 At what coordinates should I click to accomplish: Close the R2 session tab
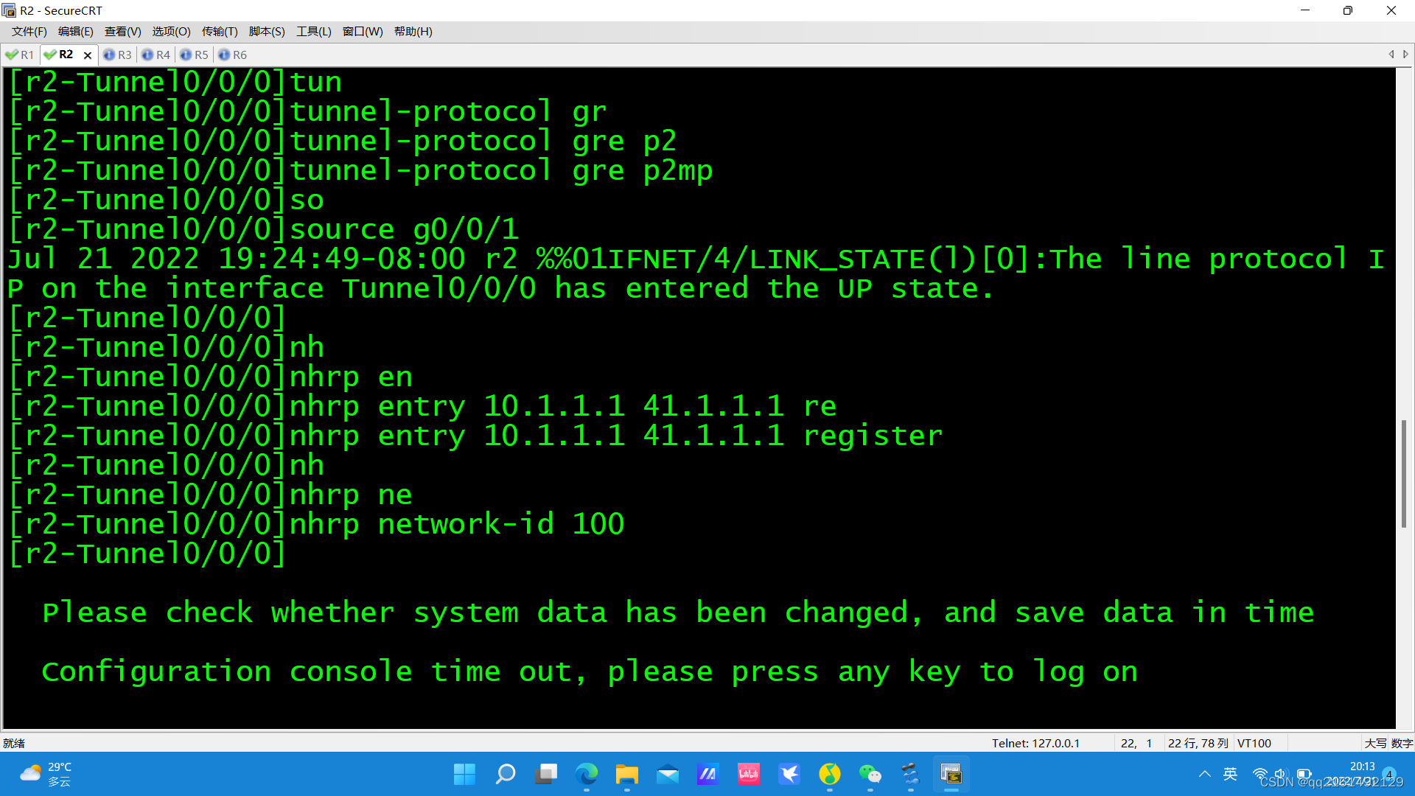click(x=88, y=55)
